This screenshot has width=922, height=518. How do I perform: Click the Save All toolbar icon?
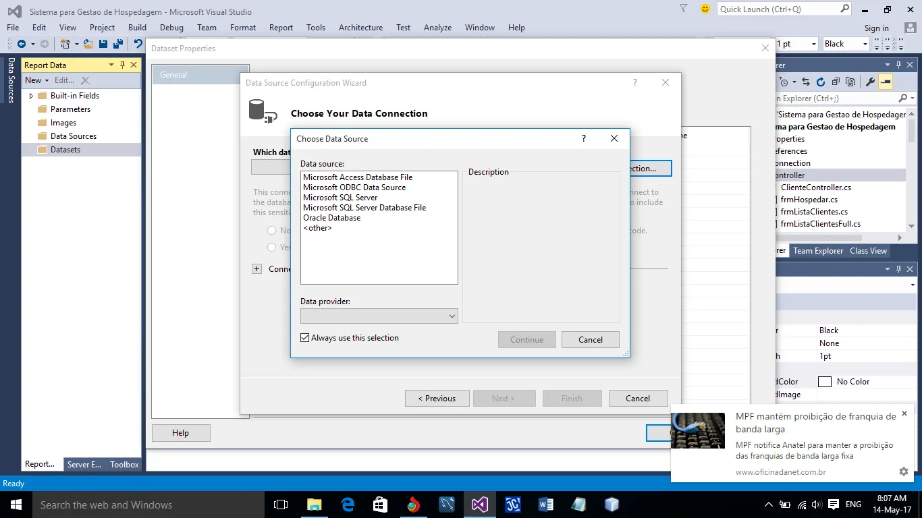coord(117,44)
